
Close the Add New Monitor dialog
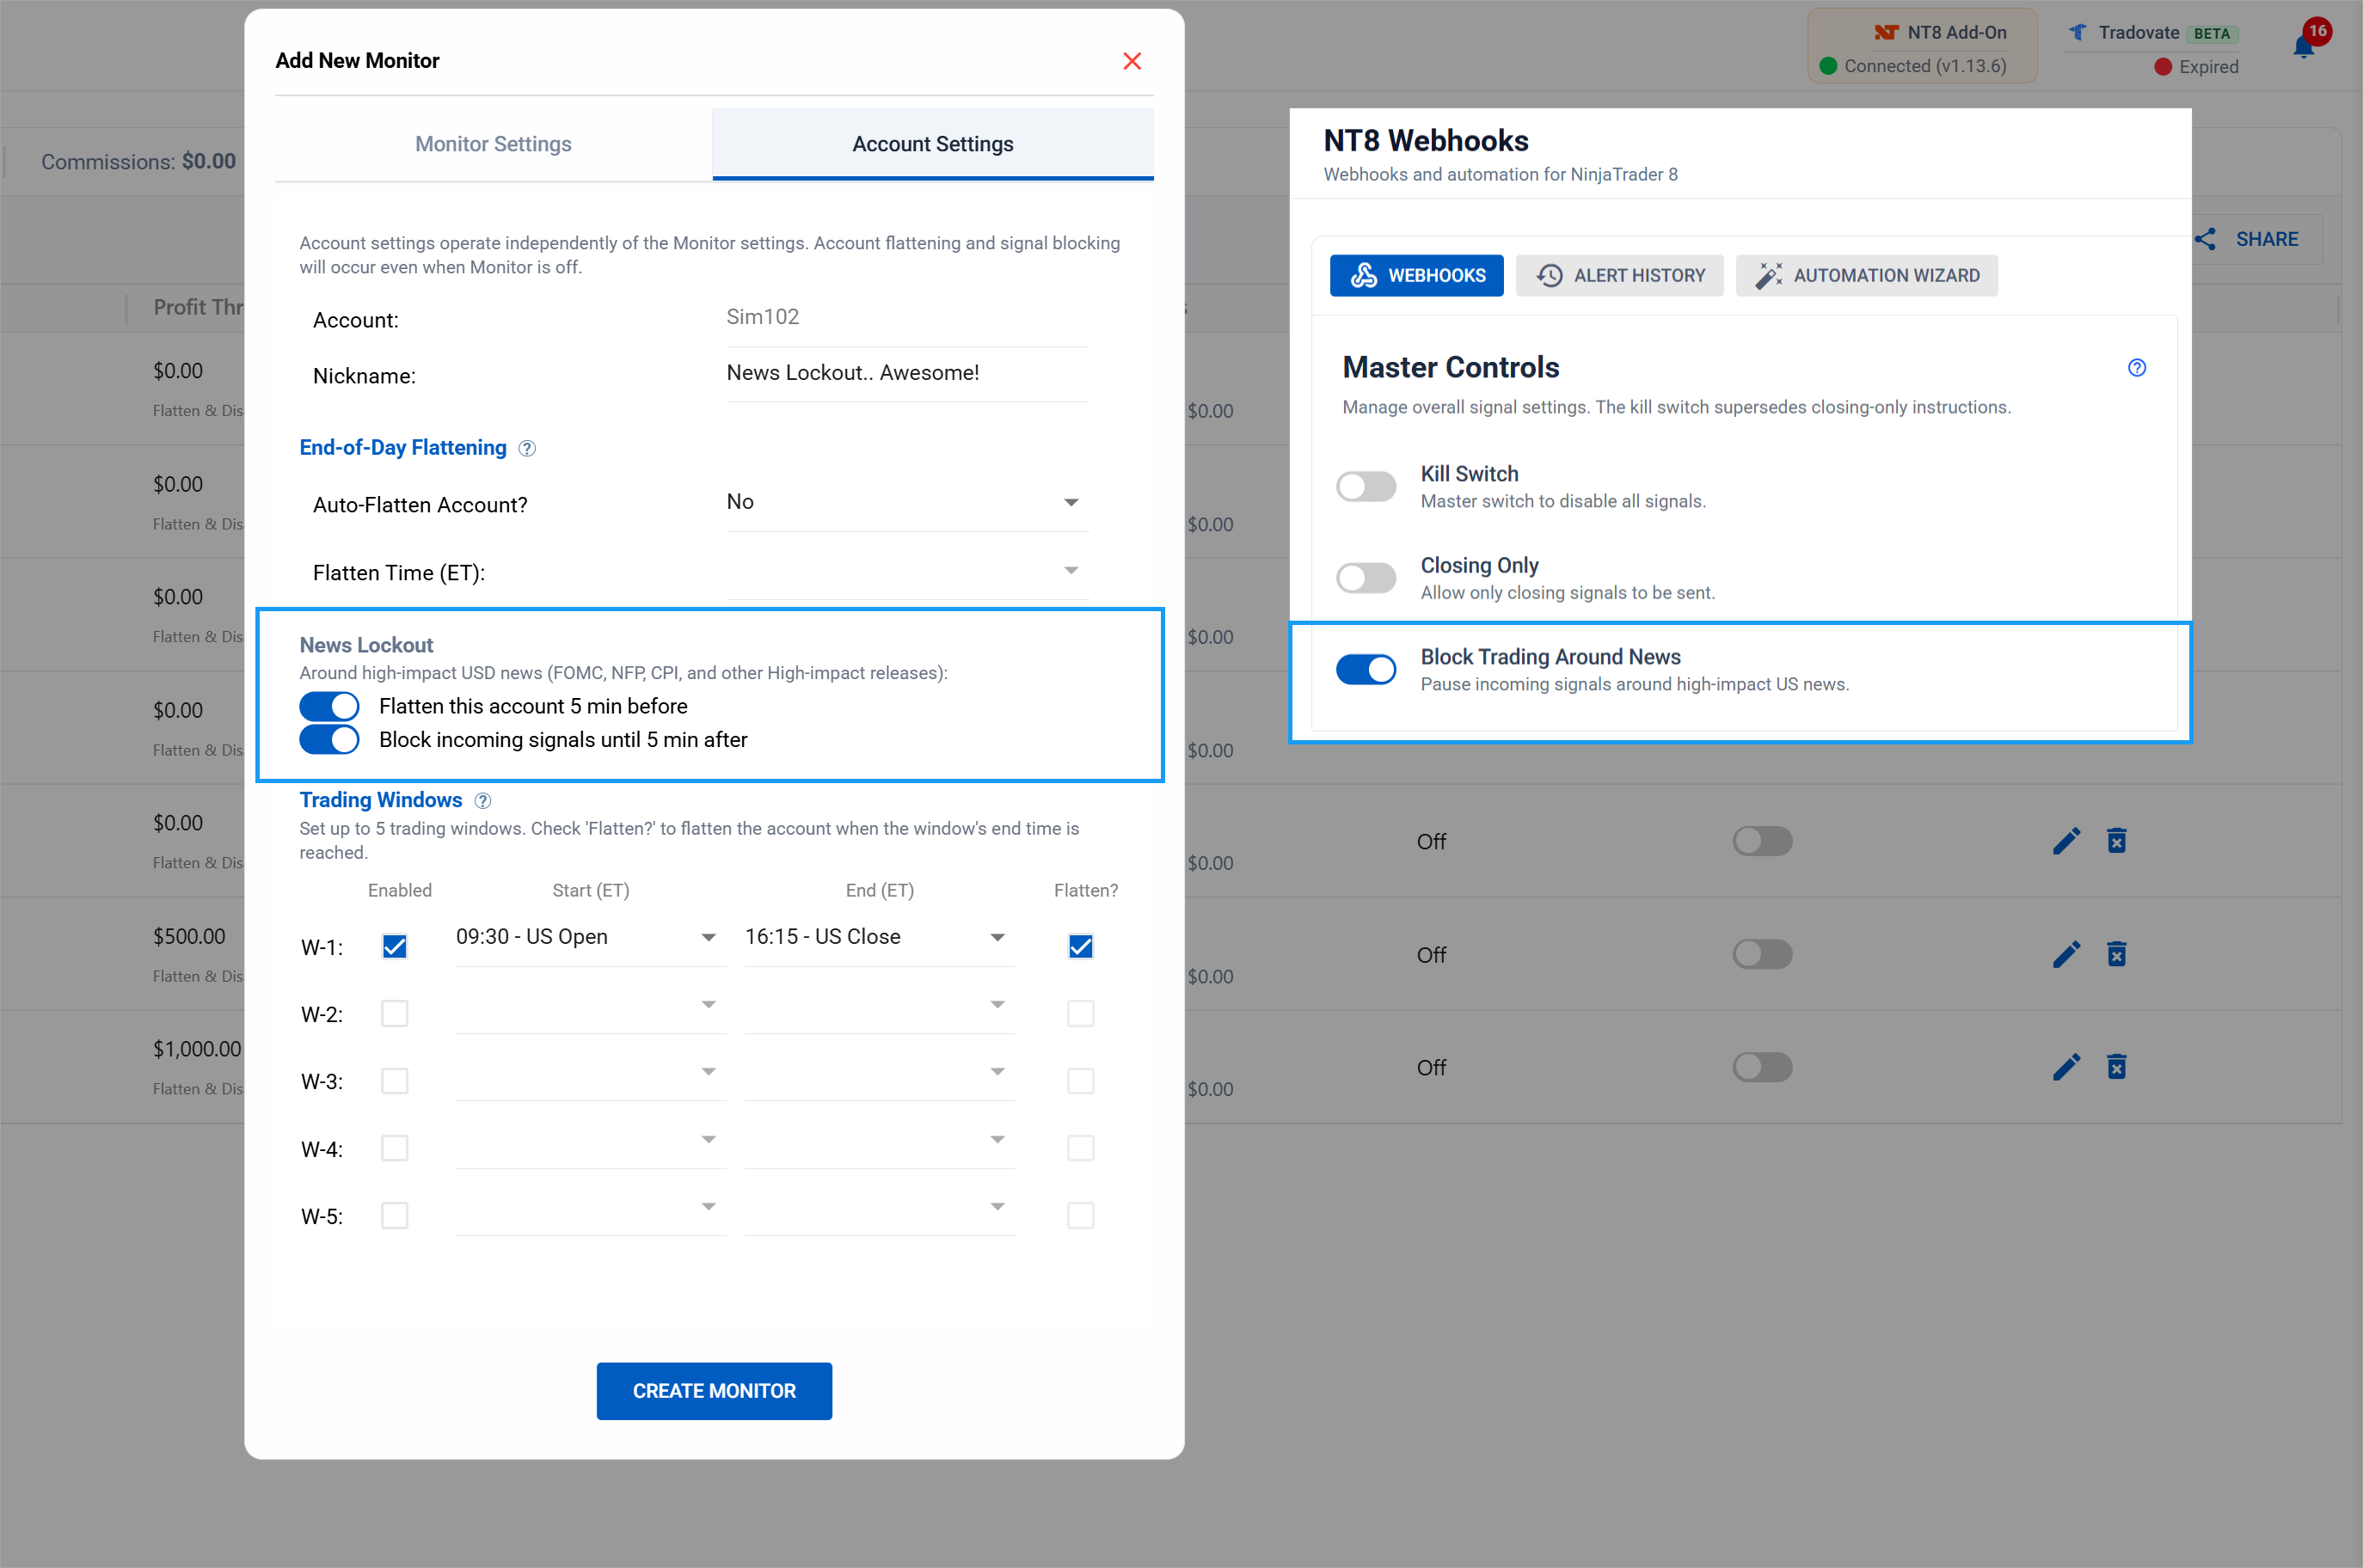click(x=1132, y=61)
